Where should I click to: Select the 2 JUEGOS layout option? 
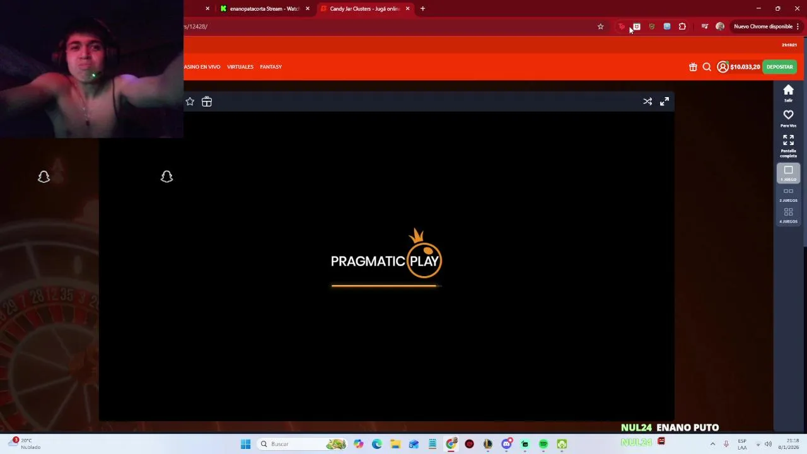click(788, 194)
